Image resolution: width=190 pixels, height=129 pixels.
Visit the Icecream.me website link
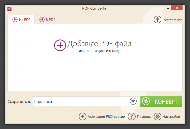172,20
